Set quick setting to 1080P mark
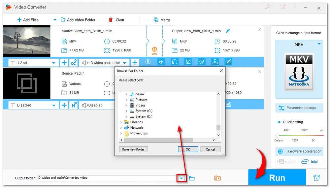Screen dimensions: 330x188 304,130
